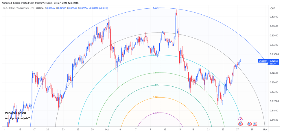Click the Oct label on time axis
This screenshot has width=282, height=133.
(x=107, y=130)
